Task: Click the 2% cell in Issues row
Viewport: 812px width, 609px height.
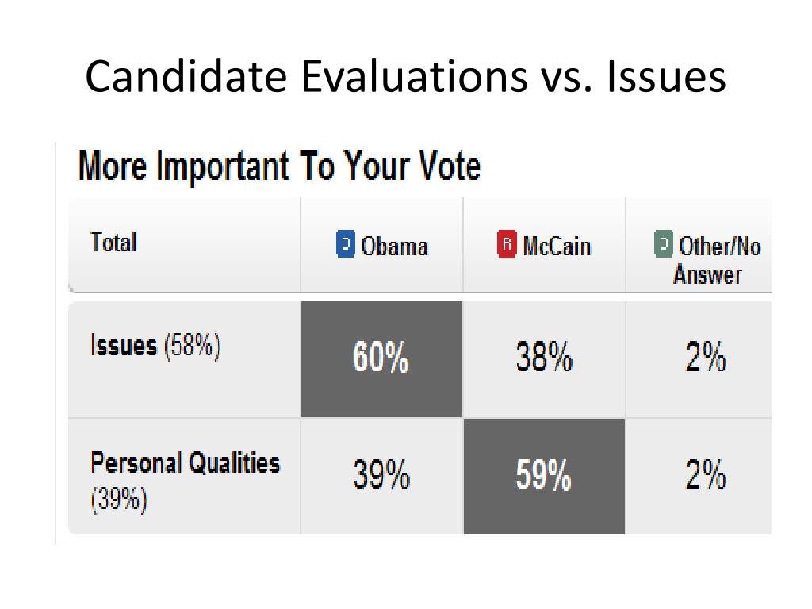Action: point(699,359)
